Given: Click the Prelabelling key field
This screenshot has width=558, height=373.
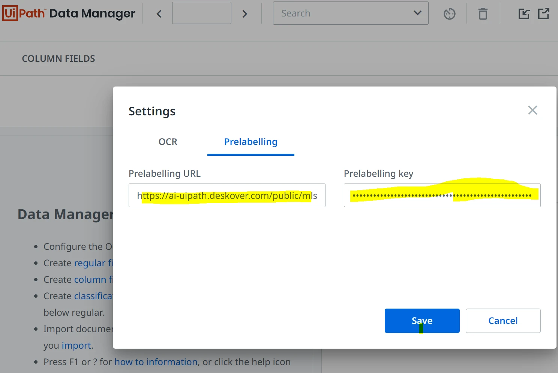Looking at the screenshot, I should [x=442, y=195].
